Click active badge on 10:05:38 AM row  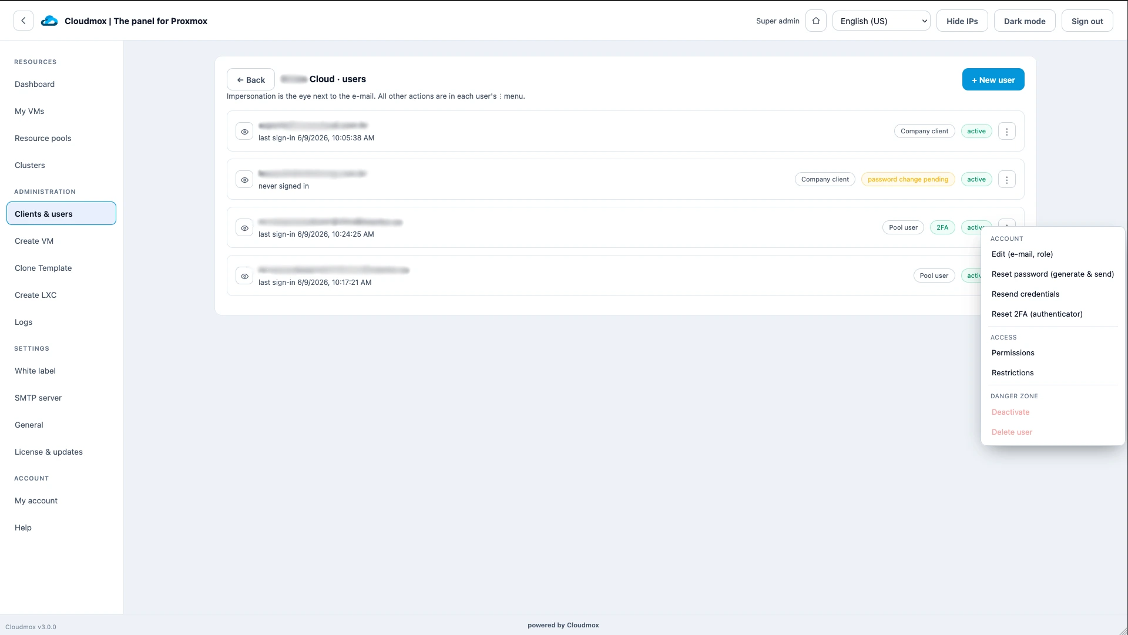coord(976,132)
